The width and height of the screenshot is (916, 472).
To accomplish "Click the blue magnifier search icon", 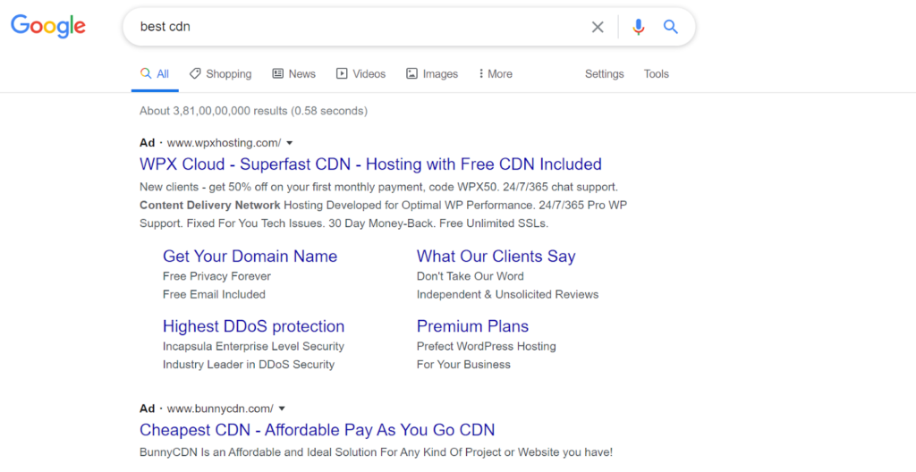I will pyautogui.click(x=670, y=27).
